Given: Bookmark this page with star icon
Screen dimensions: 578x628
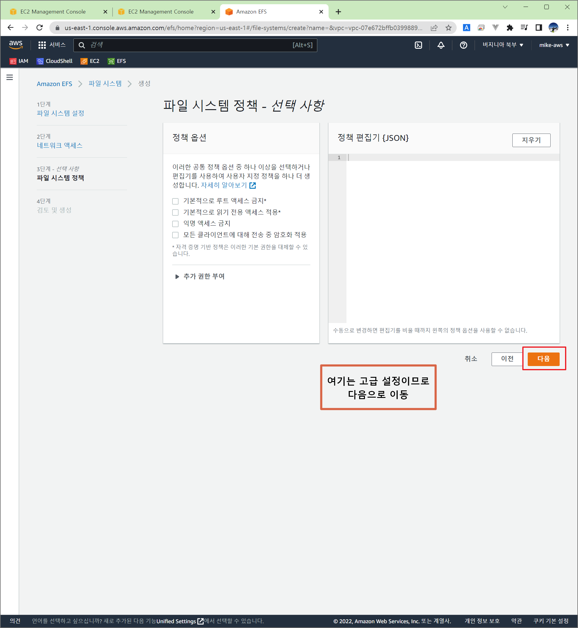Looking at the screenshot, I should 448,28.
